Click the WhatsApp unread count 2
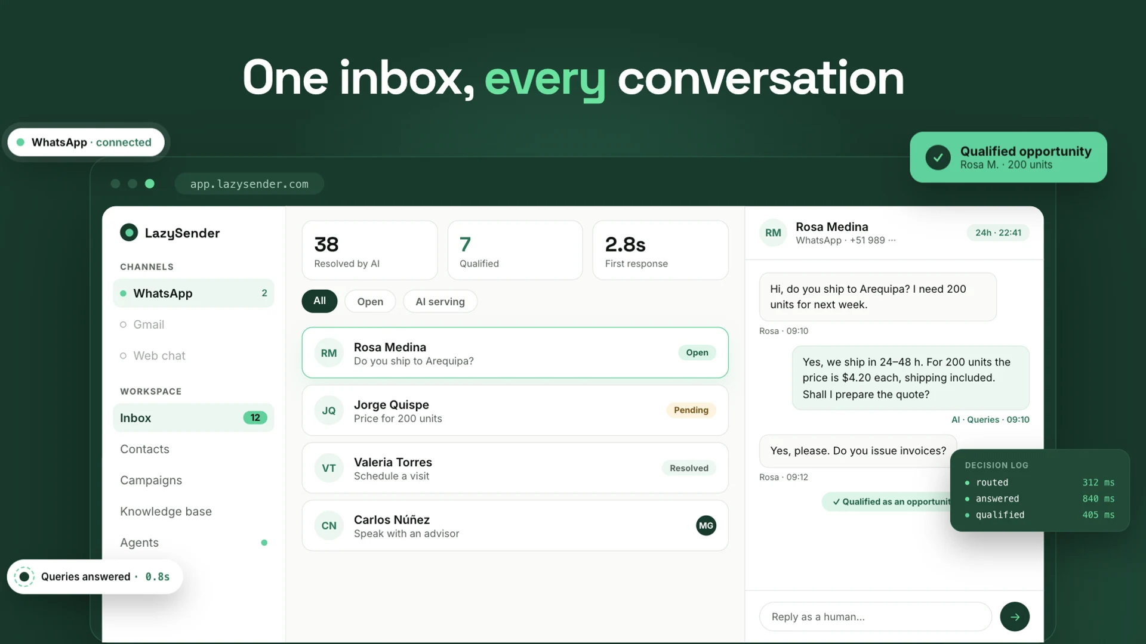Image resolution: width=1146 pixels, height=644 pixels. tap(264, 293)
